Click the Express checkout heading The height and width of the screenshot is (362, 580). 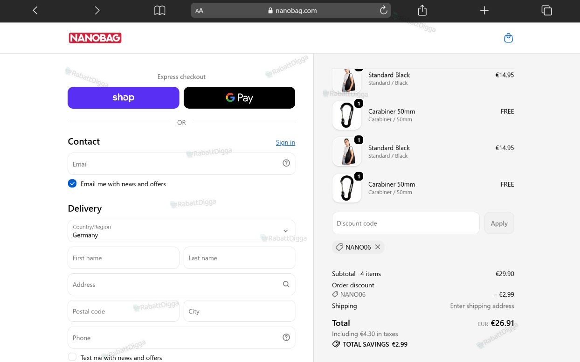pyautogui.click(x=181, y=77)
